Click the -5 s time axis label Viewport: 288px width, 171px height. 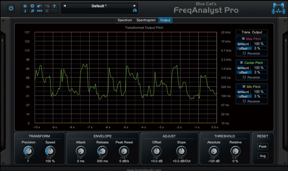pyautogui.click(x=126, y=127)
